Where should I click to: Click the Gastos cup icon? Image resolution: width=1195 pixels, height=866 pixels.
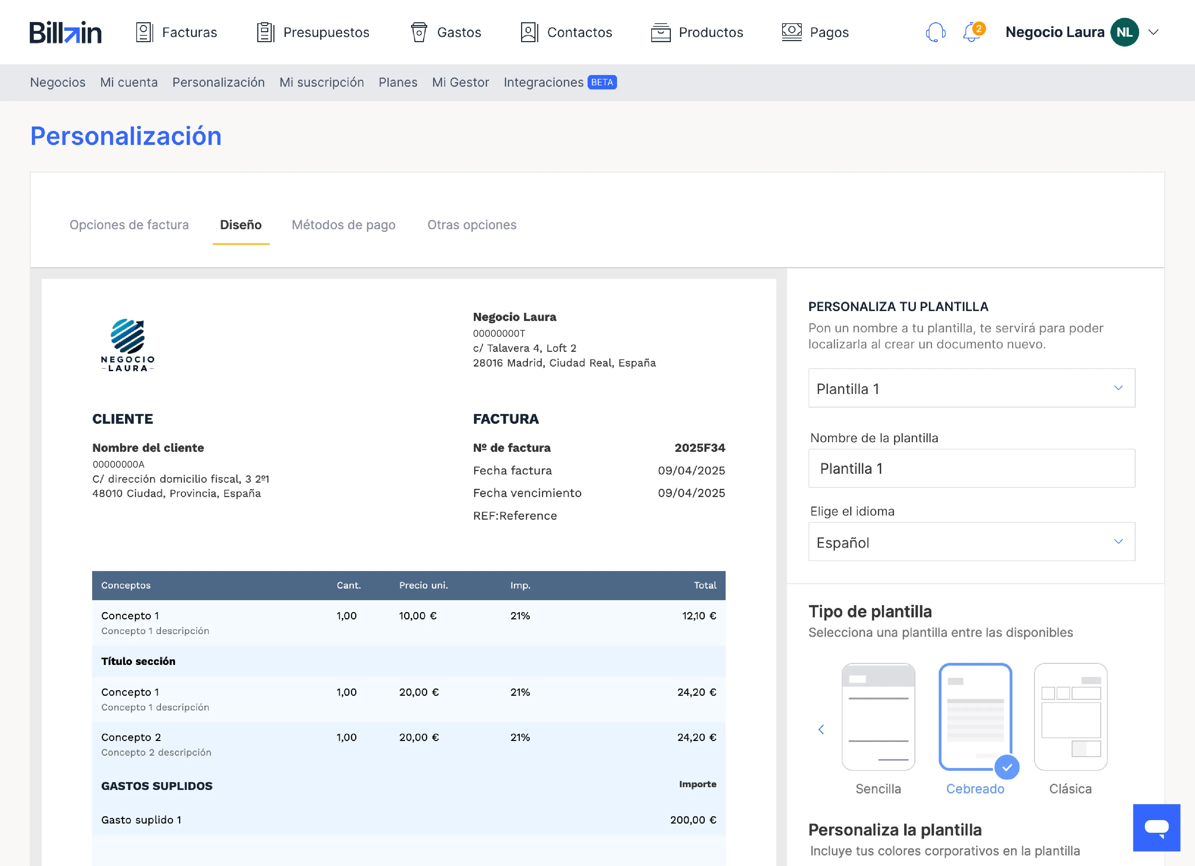419,32
